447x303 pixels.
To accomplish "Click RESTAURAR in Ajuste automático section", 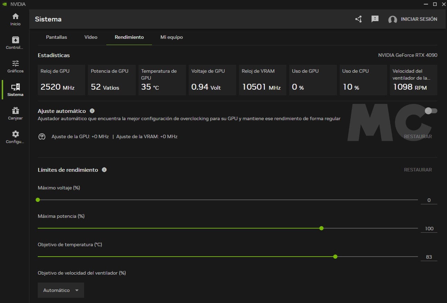I will (418, 136).
